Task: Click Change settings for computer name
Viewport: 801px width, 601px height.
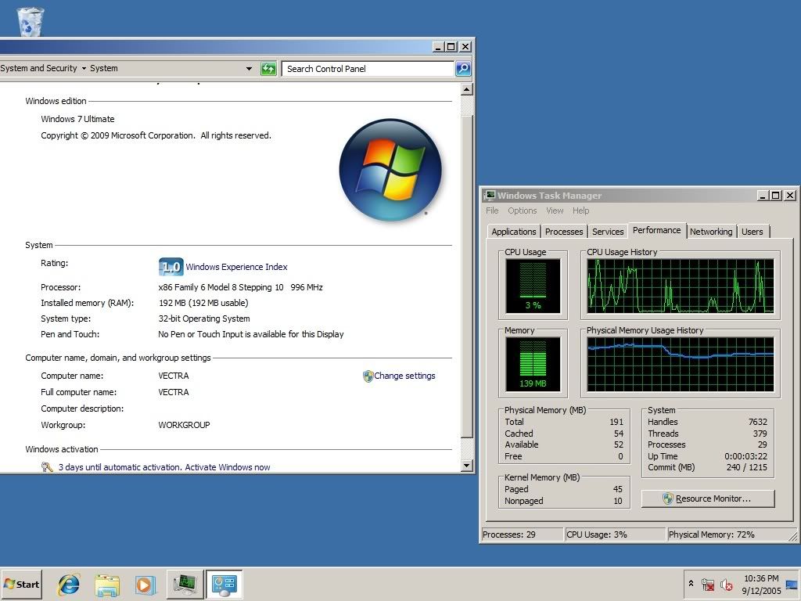Action: click(404, 376)
